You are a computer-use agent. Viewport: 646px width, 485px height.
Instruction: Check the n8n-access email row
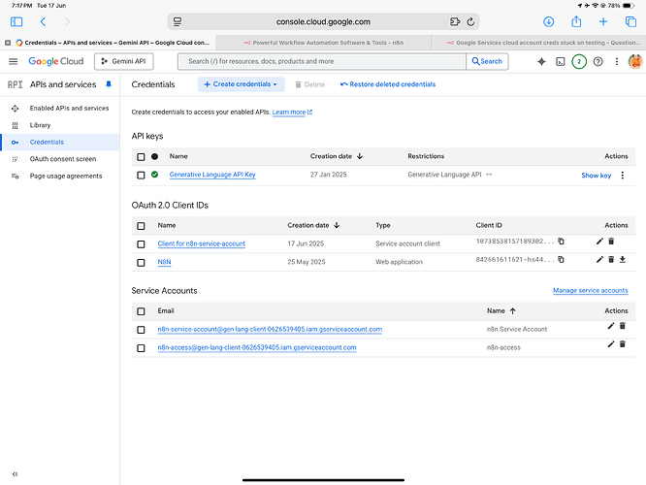pos(141,348)
